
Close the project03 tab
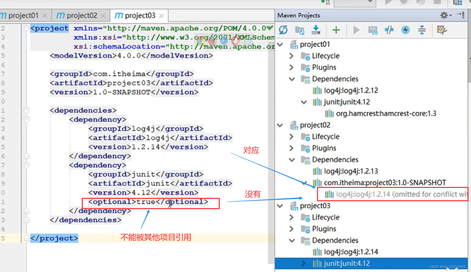coord(162,16)
